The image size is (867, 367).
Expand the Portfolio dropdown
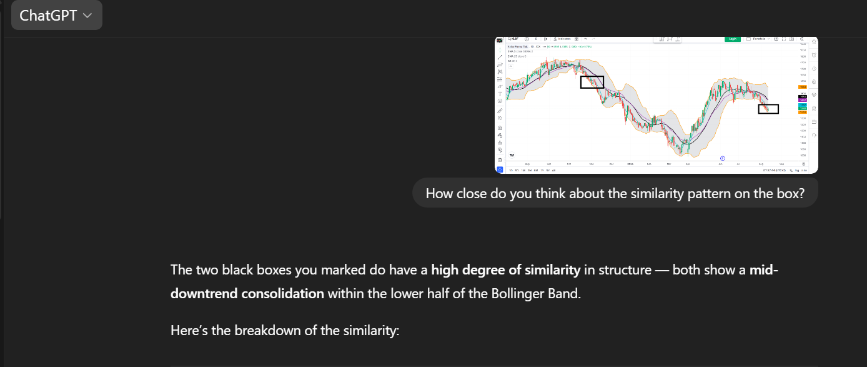(x=758, y=39)
